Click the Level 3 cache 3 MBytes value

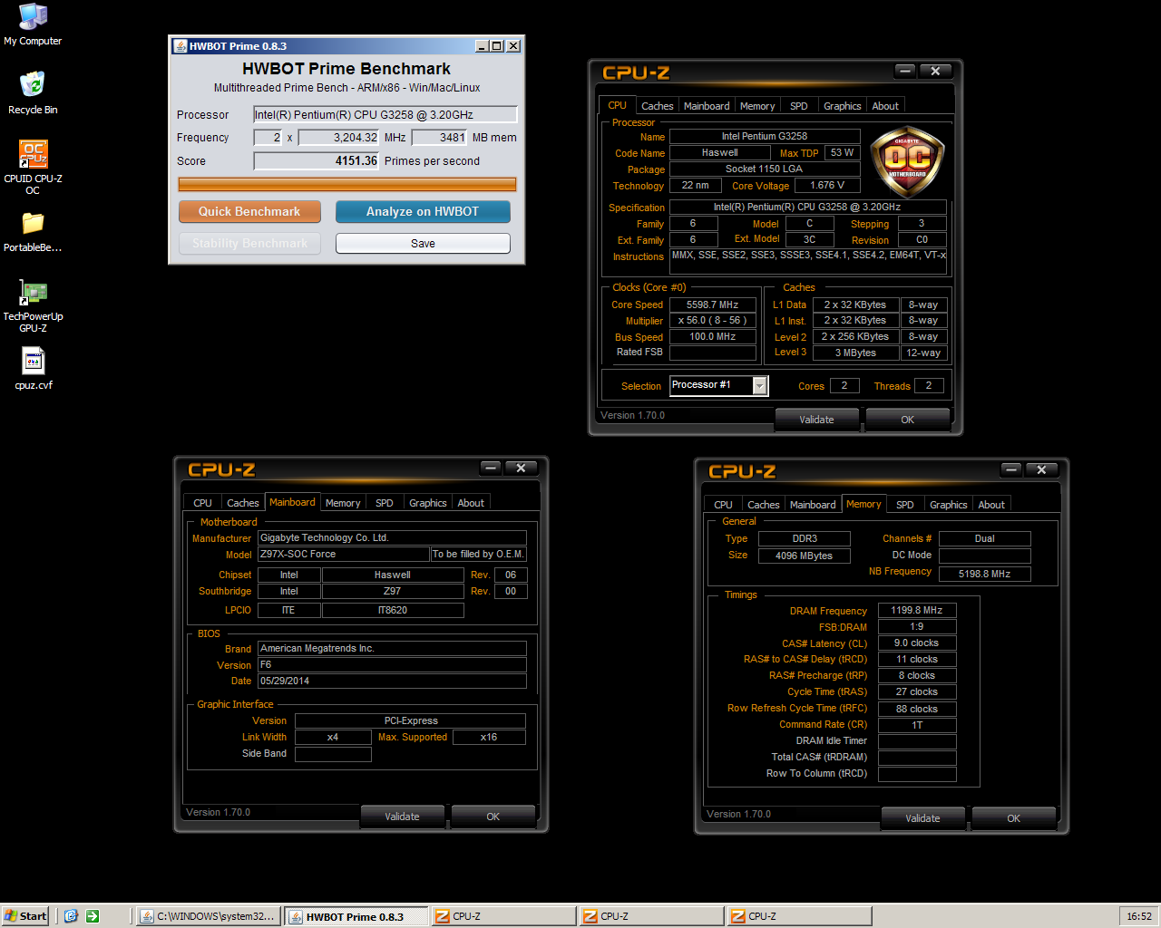point(855,353)
